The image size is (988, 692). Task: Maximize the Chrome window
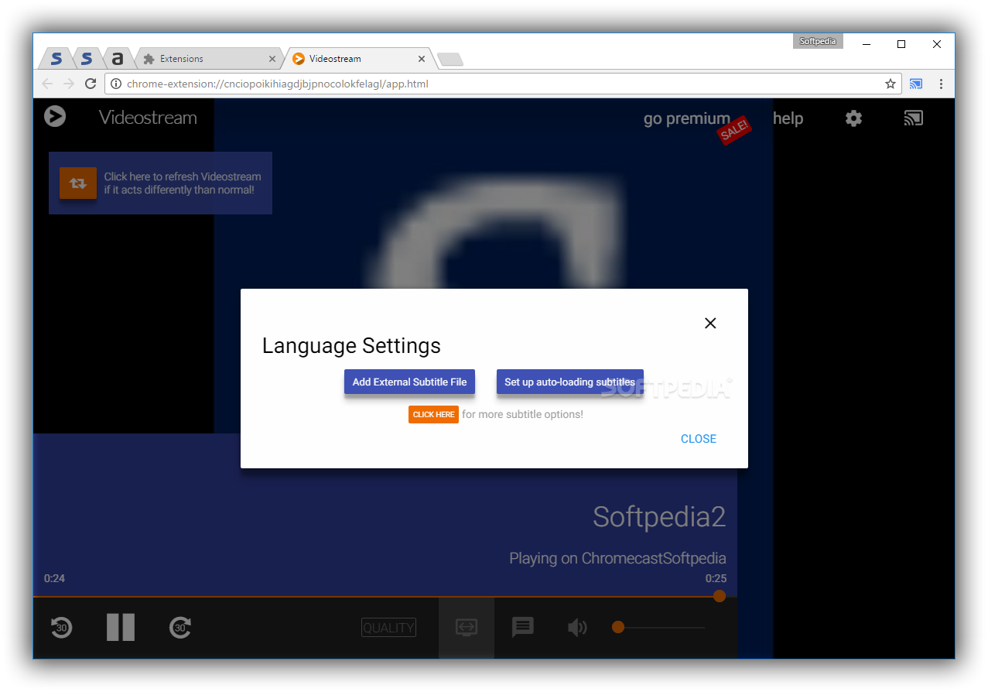pyautogui.click(x=901, y=44)
